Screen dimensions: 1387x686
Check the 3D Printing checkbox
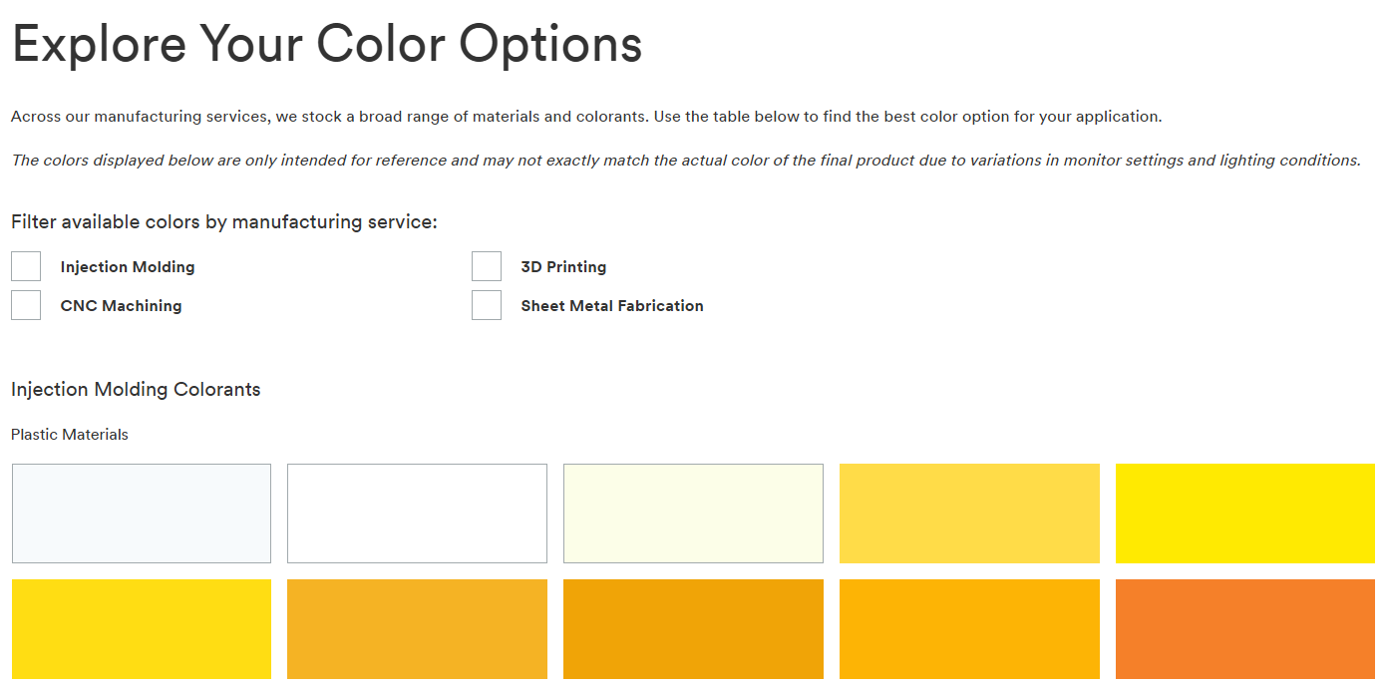click(x=487, y=265)
